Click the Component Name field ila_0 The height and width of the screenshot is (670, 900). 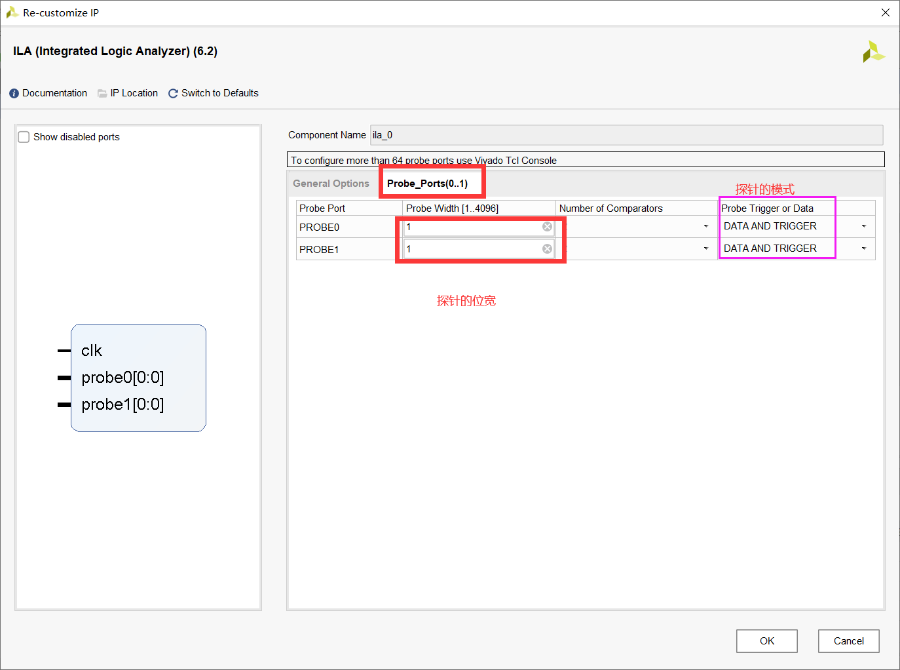coord(626,135)
